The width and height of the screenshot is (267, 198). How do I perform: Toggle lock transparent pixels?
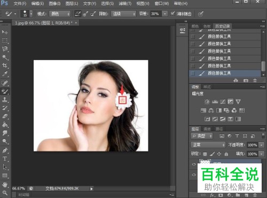205,154
